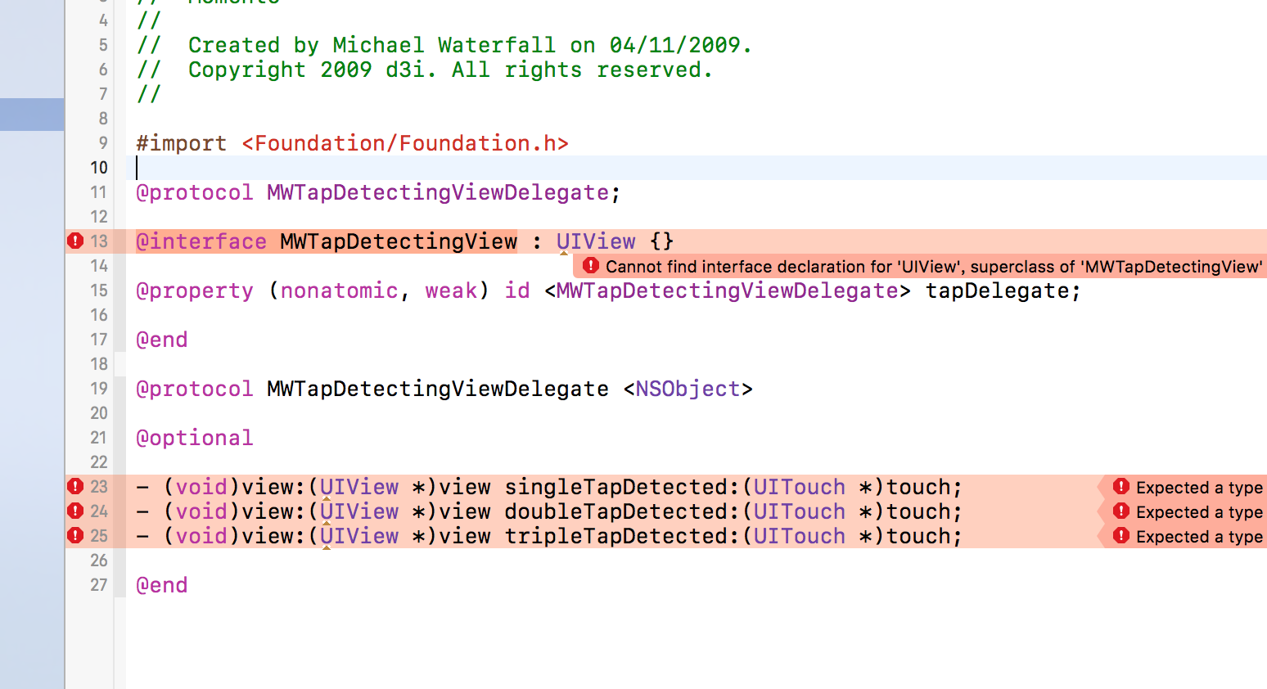1267x689 pixels.
Task: Click line number 19 in the gutter
Action: click(x=99, y=389)
